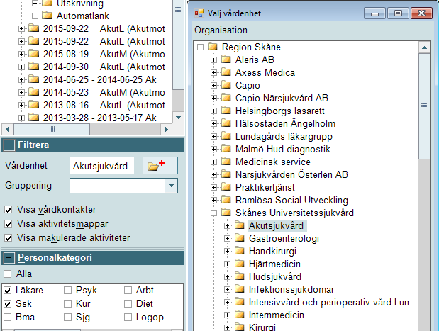Collapse the Filtrera panel header
Image resolution: width=439 pixels, height=331 pixels.
coord(9,145)
